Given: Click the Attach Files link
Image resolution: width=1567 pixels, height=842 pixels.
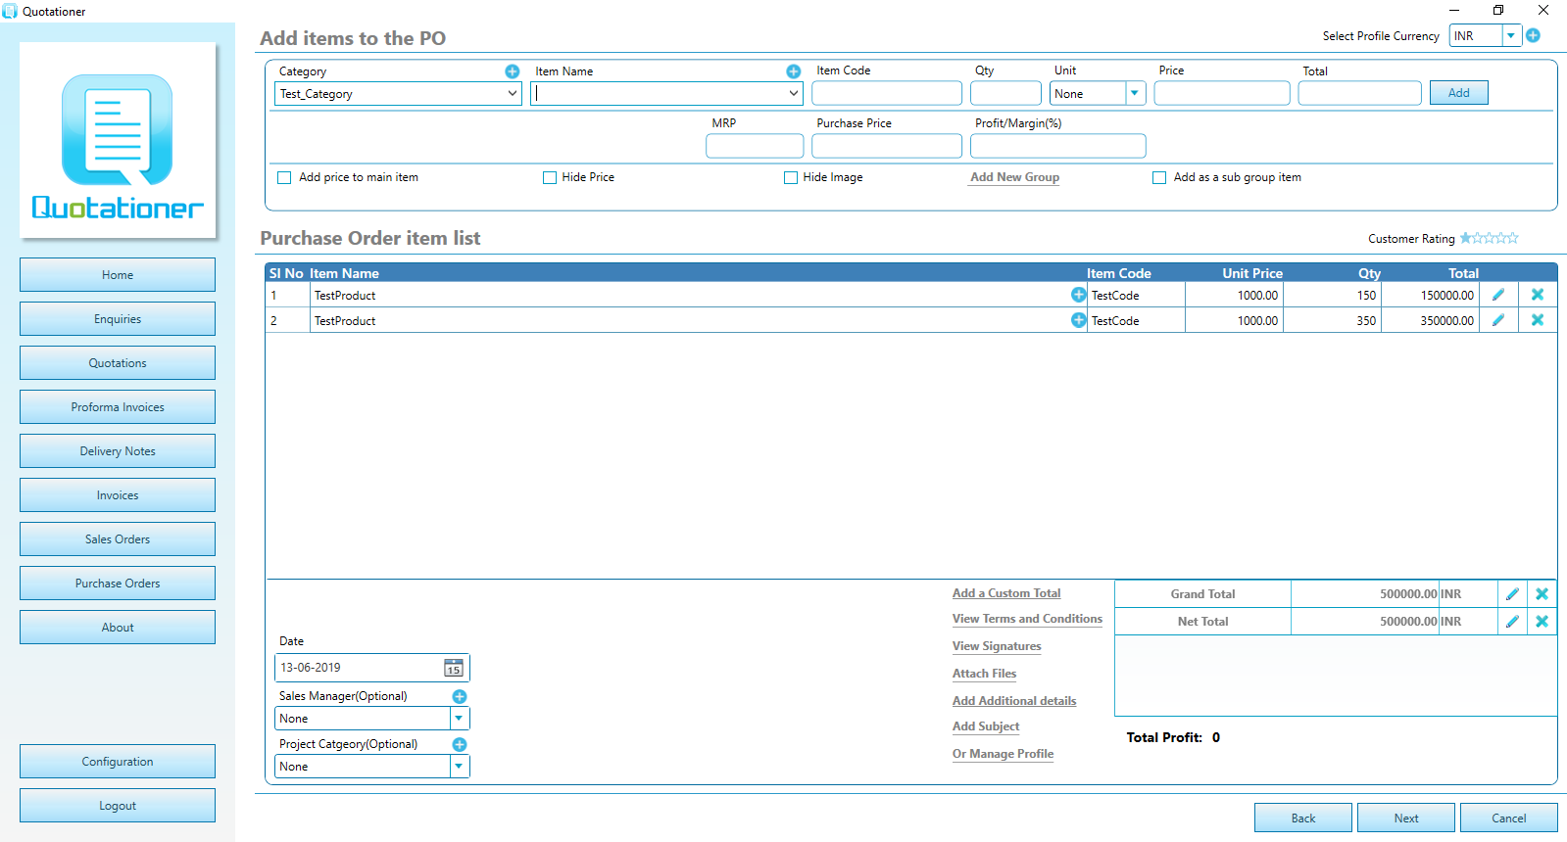Looking at the screenshot, I should pos(984,674).
